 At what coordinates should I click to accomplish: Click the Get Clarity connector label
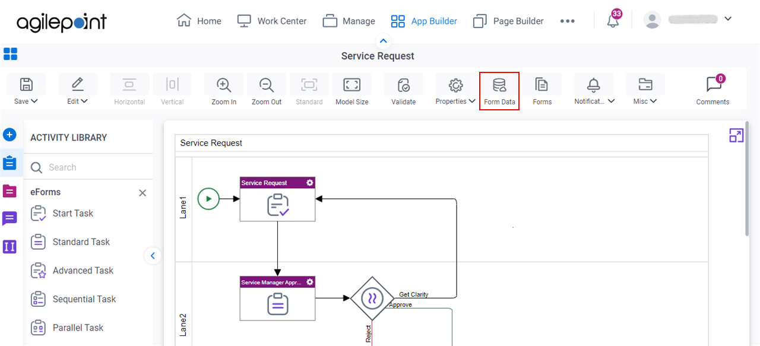coord(413,294)
